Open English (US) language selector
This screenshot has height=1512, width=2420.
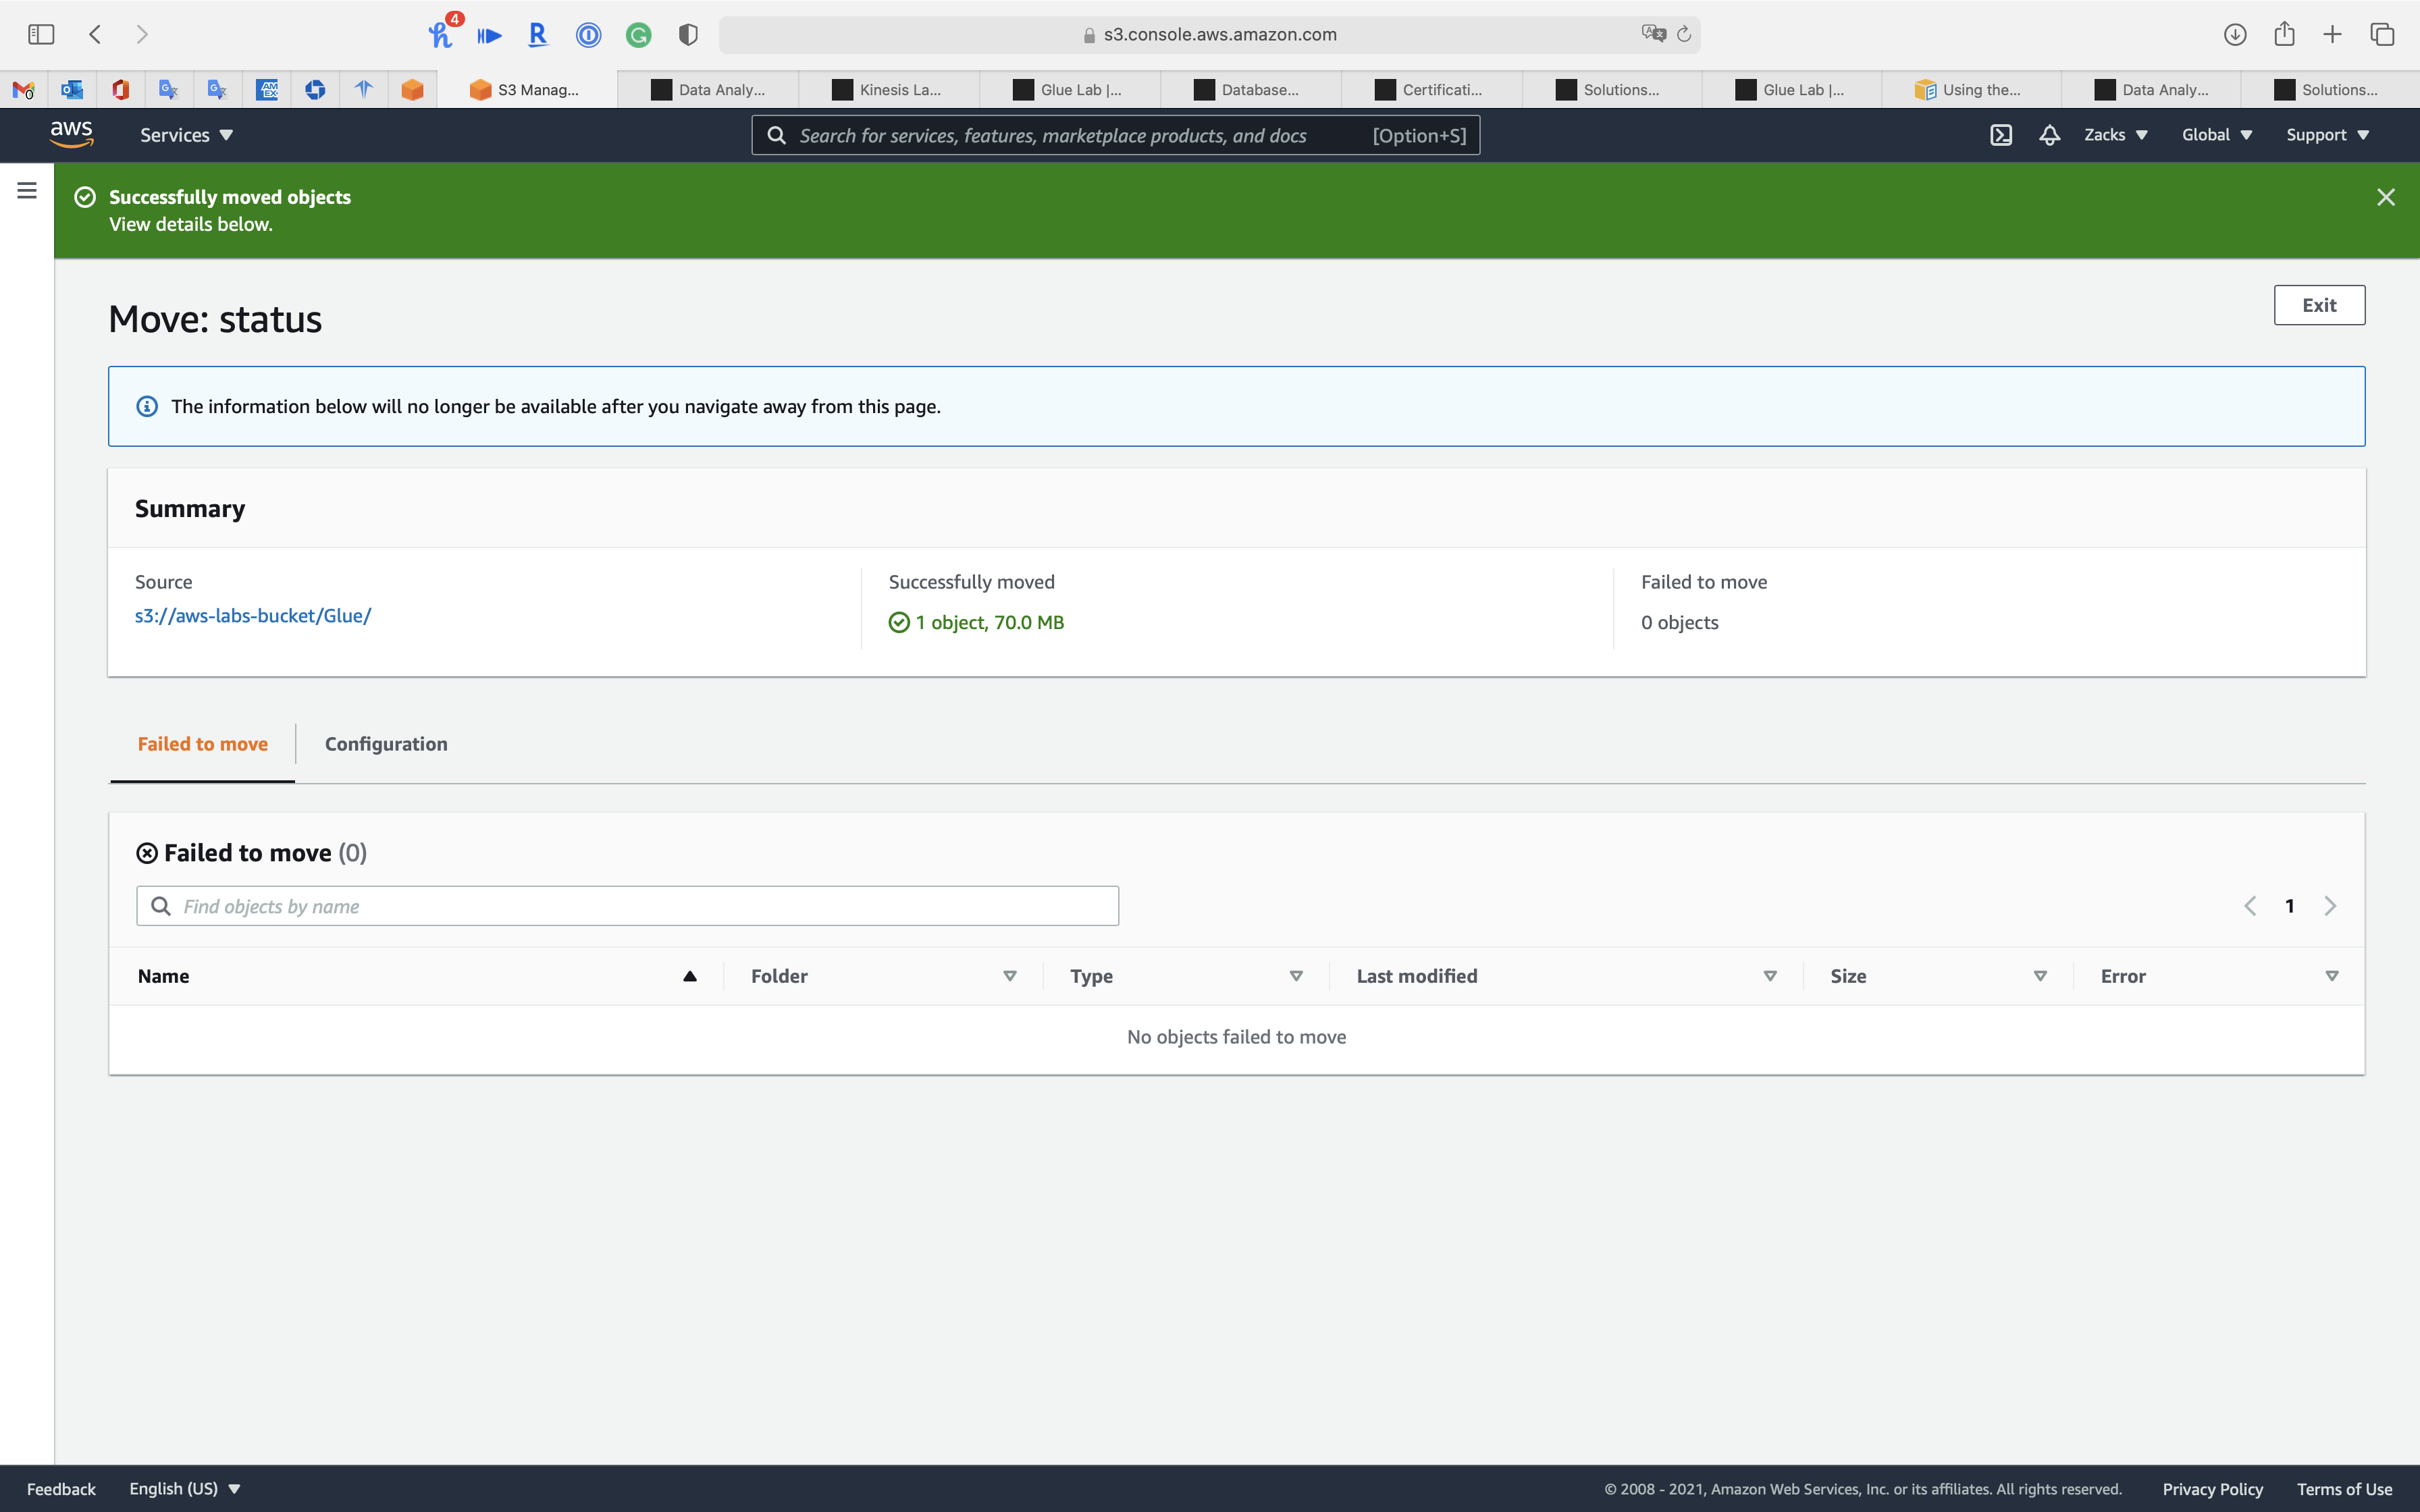coord(185,1488)
